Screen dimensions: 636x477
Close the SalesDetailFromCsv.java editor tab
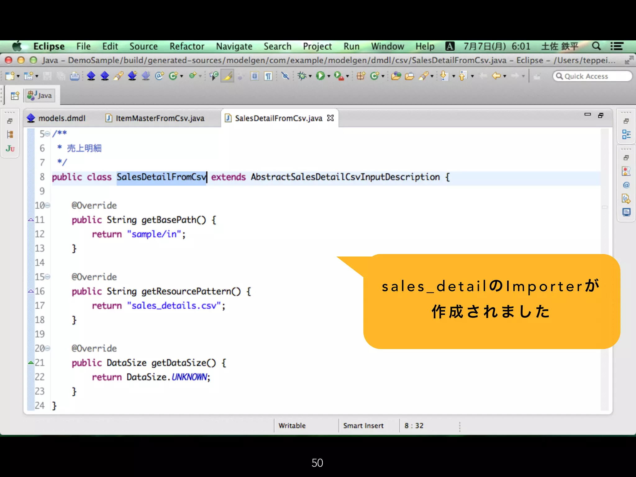[330, 118]
